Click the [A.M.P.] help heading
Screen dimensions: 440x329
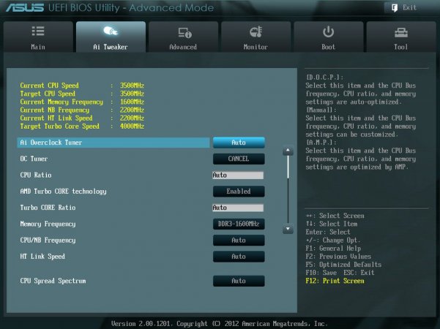[x=321, y=143]
